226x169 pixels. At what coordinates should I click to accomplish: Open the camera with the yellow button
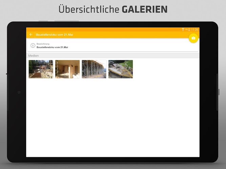[x=193, y=38]
